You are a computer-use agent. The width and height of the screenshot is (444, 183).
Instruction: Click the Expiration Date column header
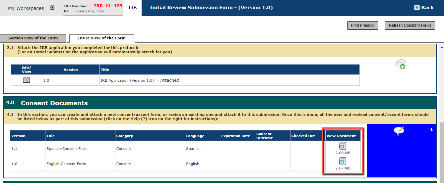pos(237,136)
